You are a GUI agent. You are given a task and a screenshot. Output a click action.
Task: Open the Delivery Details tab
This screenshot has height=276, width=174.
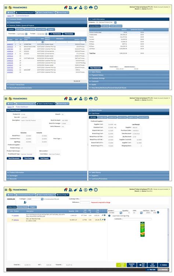click(22, 207)
